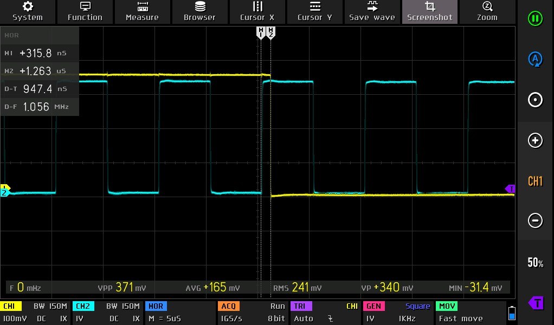Tap the HOR cursor panel header
The height and width of the screenshot is (325, 554).
(x=40, y=35)
